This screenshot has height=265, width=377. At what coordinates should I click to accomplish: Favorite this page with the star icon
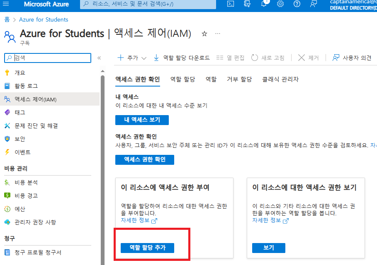(x=204, y=34)
